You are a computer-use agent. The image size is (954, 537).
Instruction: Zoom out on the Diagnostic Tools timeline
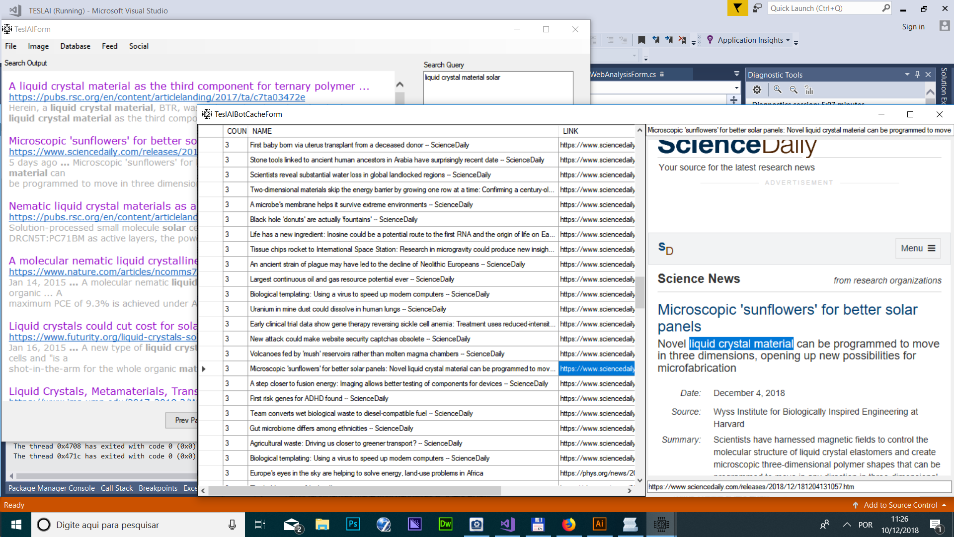[x=794, y=89]
